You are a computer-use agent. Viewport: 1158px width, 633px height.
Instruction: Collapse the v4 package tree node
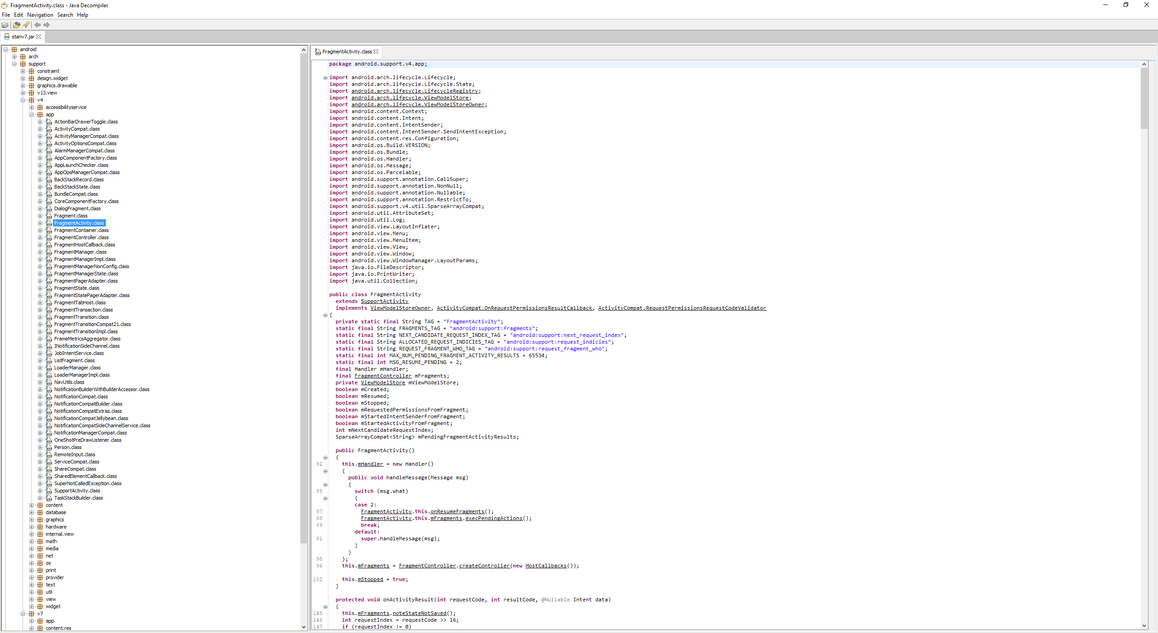pyautogui.click(x=23, y=100)
